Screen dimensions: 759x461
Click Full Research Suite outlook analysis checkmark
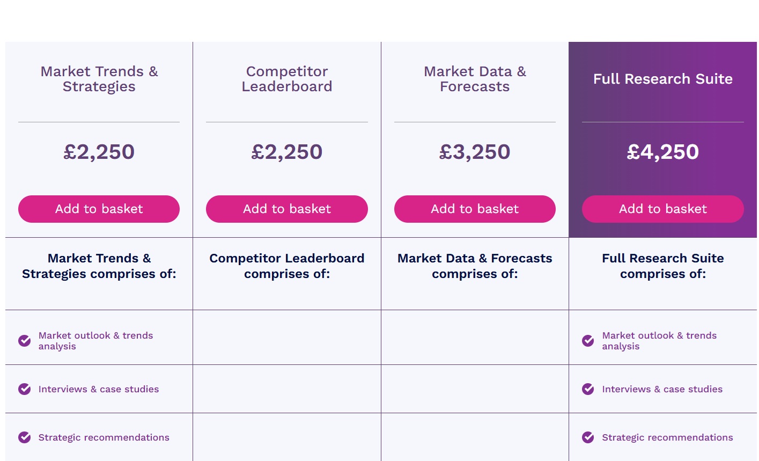click(588, 341)
